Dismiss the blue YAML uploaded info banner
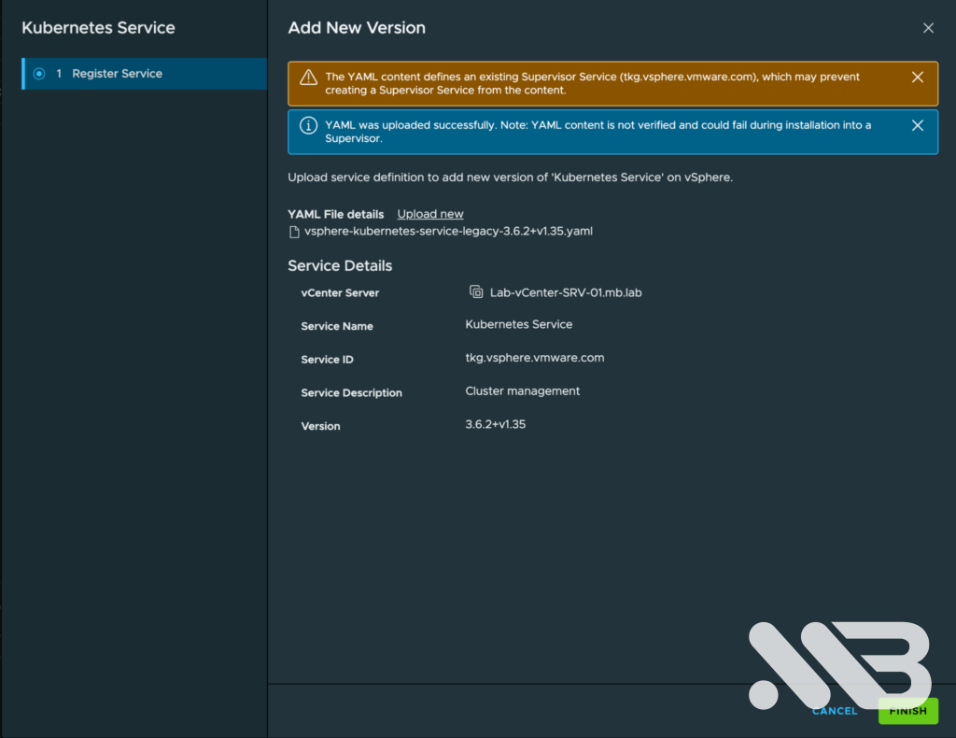 [917, 125]
